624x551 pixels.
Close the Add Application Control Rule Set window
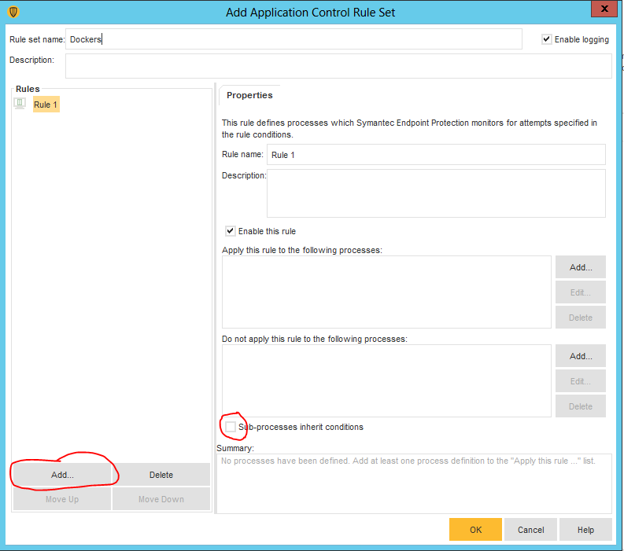(604, 9)
